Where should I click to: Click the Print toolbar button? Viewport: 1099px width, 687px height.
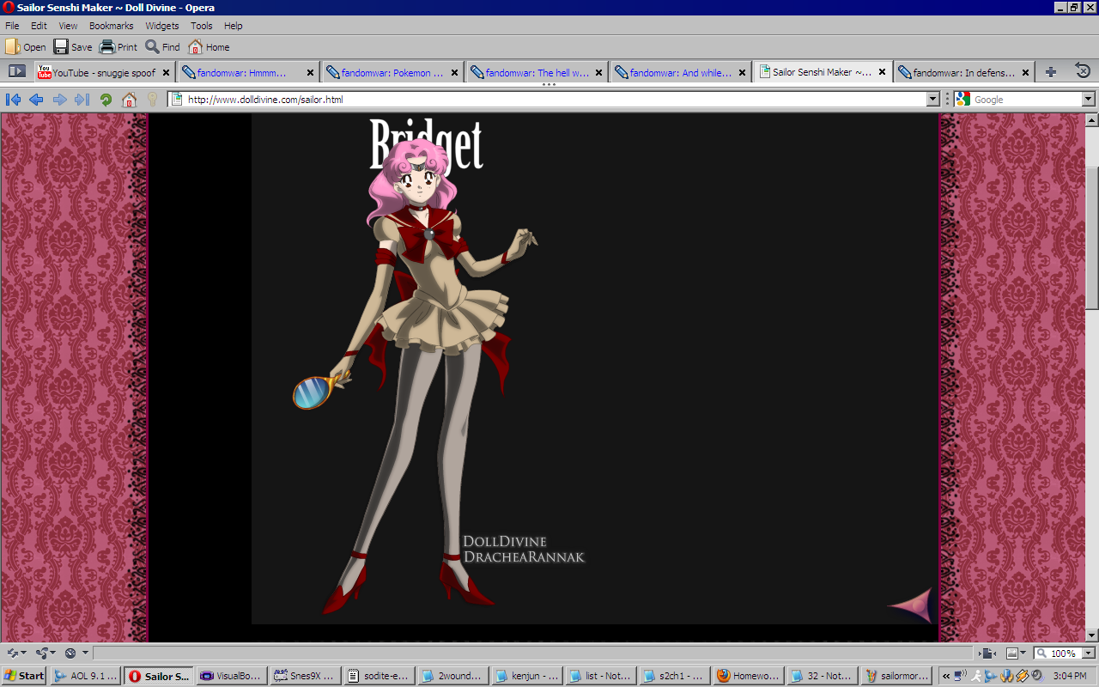[x=118, y=47]
